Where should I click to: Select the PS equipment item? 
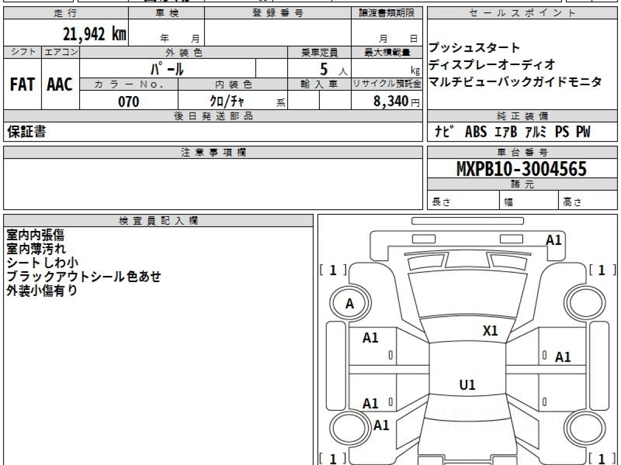[x=562, y=132]
